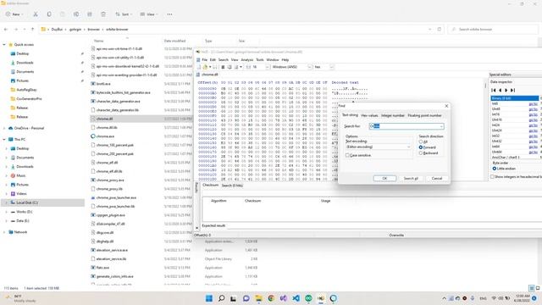542x305 pixels.
Task: Select the Backward search direction
Action: (x=421, y=152)
